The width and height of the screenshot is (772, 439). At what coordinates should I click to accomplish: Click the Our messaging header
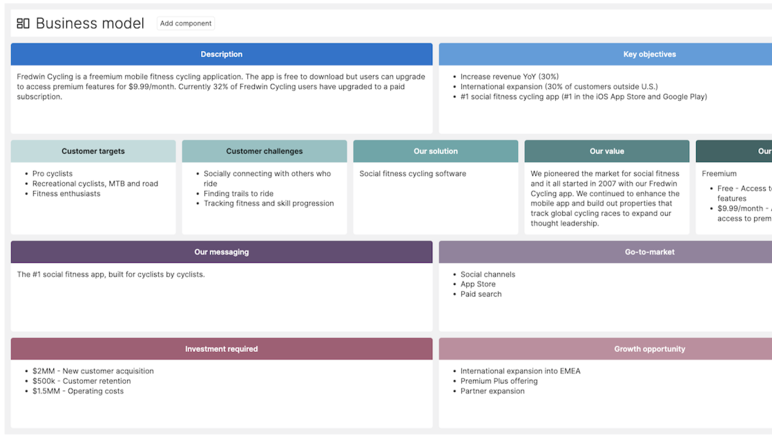click(x=222, y=252)
